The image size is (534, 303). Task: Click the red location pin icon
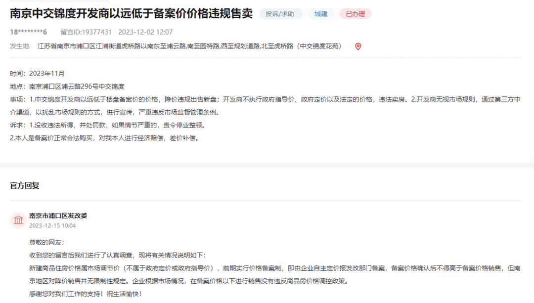358,46
